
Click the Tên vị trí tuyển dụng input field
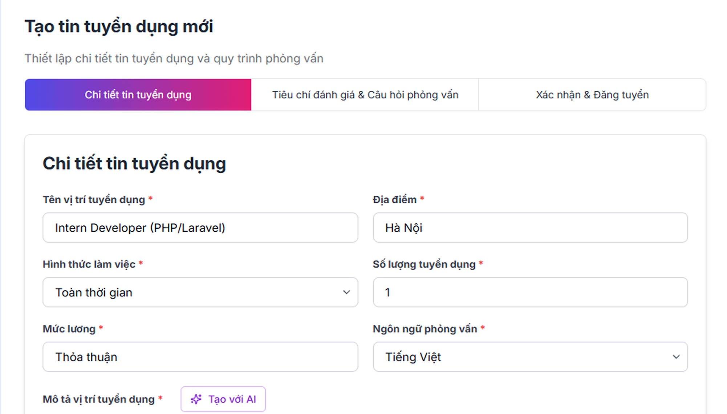(x=200, y=228)
